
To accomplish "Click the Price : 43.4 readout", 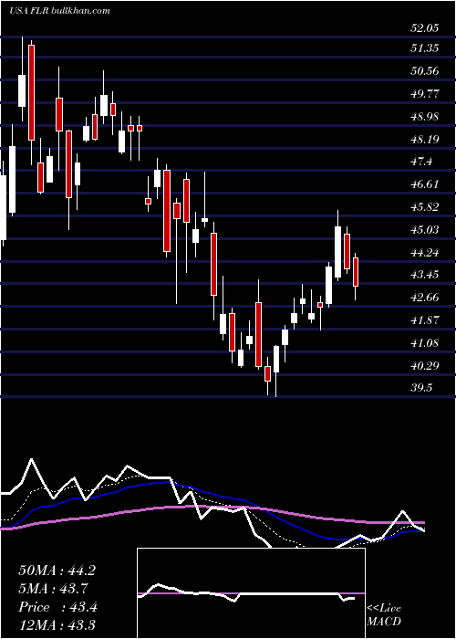I will click(x=57, y=607).
